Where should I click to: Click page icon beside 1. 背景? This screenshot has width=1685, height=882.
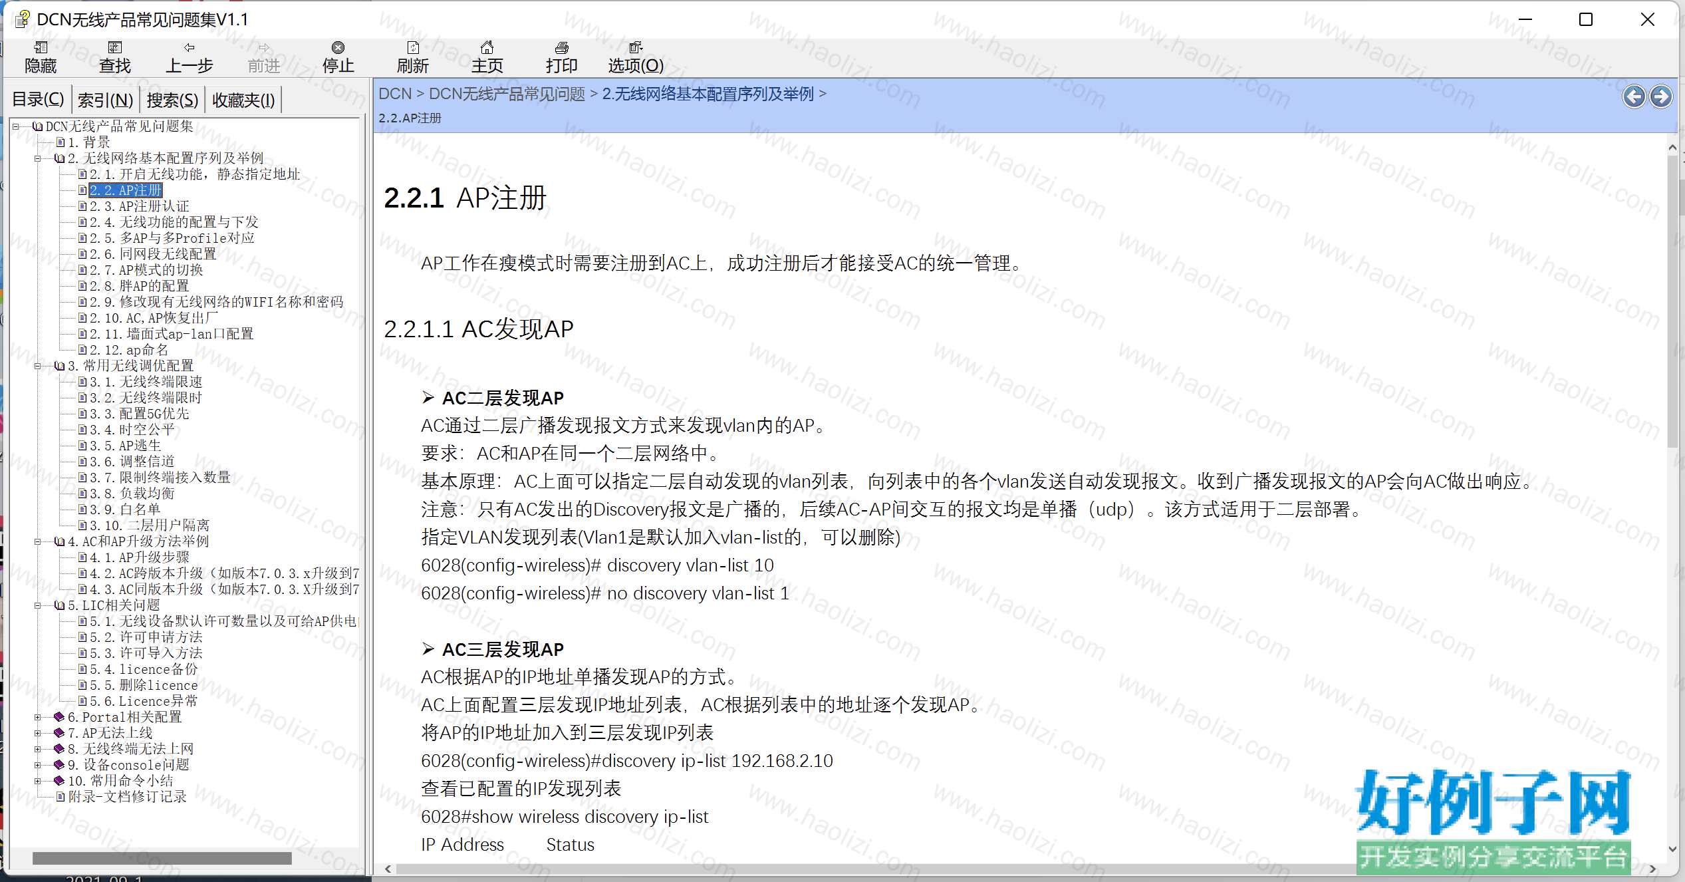click(61, 142)
